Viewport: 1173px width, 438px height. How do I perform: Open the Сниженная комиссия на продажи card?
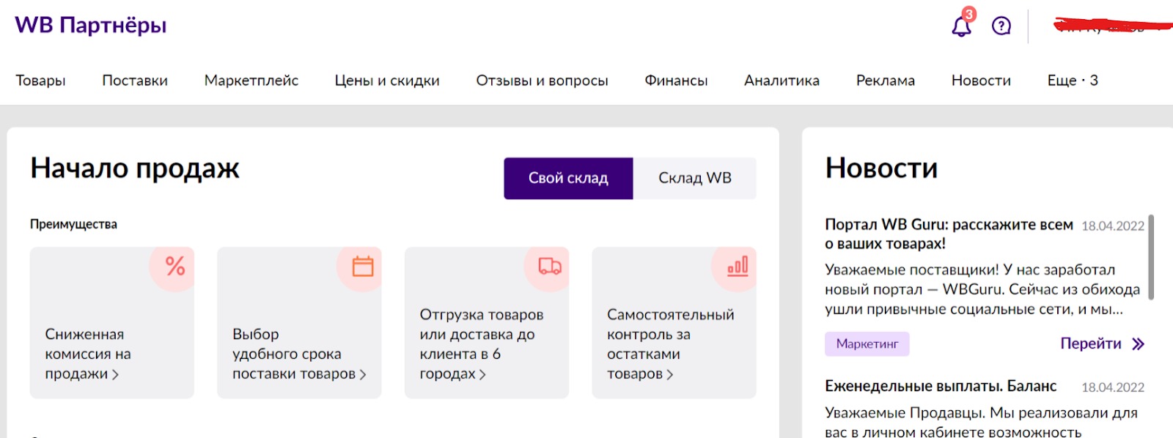[112, 322]
